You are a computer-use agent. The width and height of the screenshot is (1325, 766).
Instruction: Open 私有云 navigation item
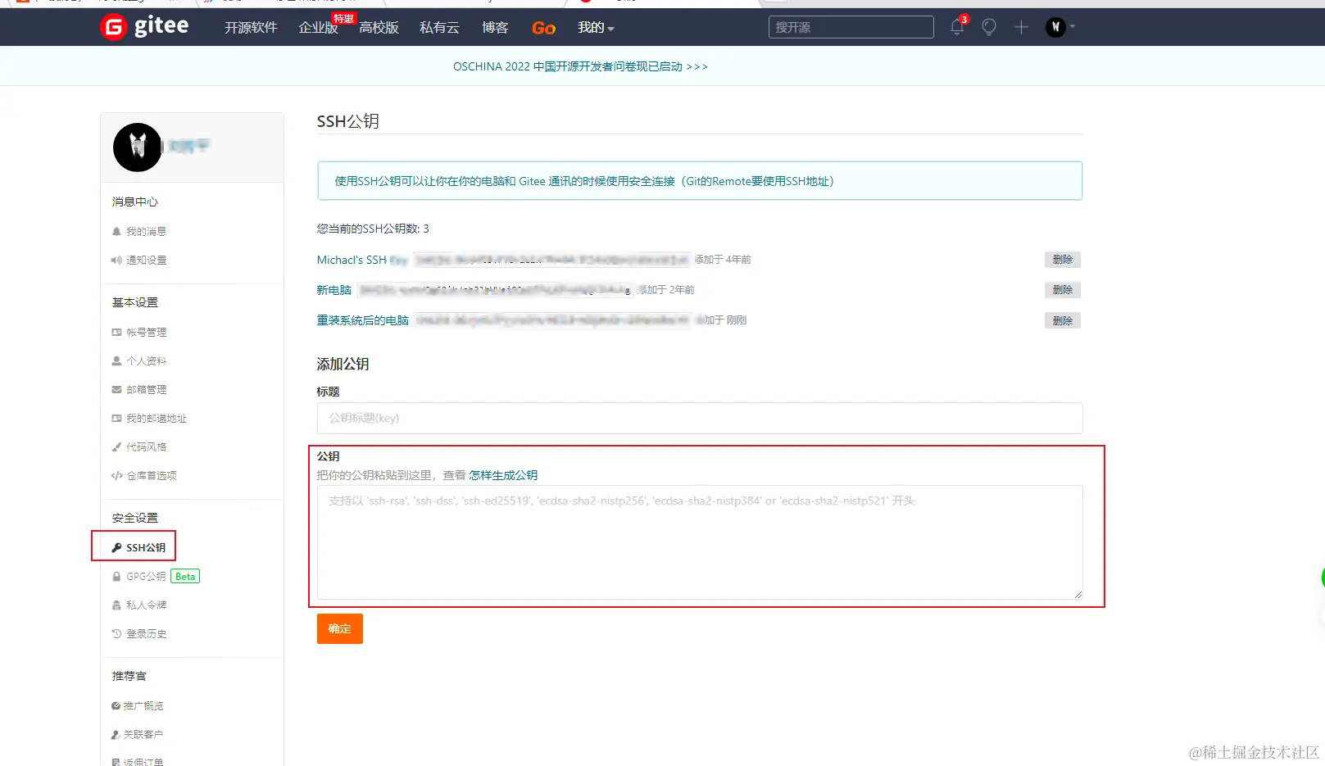(x=439, y=28)
